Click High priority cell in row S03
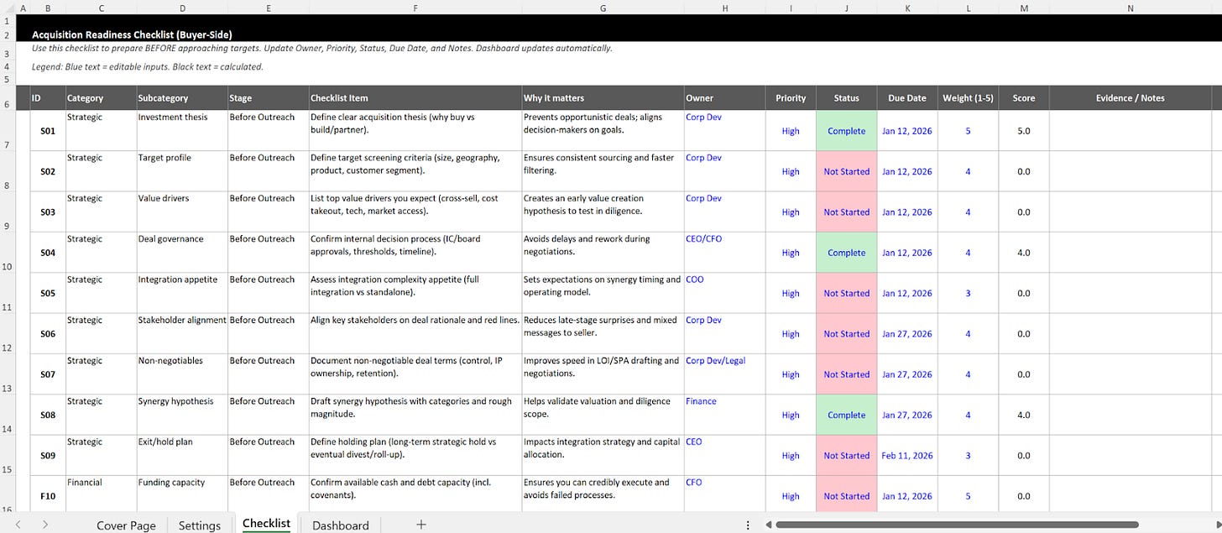 [790, 212]
